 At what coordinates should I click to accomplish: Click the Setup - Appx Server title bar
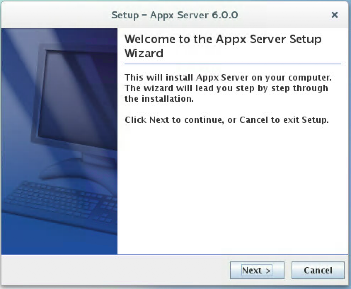click(x=175, y=15)
